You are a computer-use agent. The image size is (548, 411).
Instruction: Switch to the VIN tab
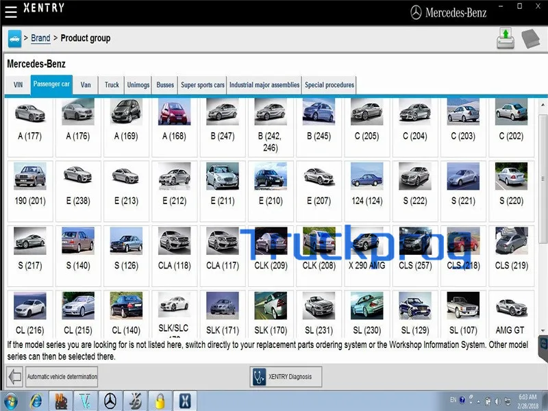[18, 85]
